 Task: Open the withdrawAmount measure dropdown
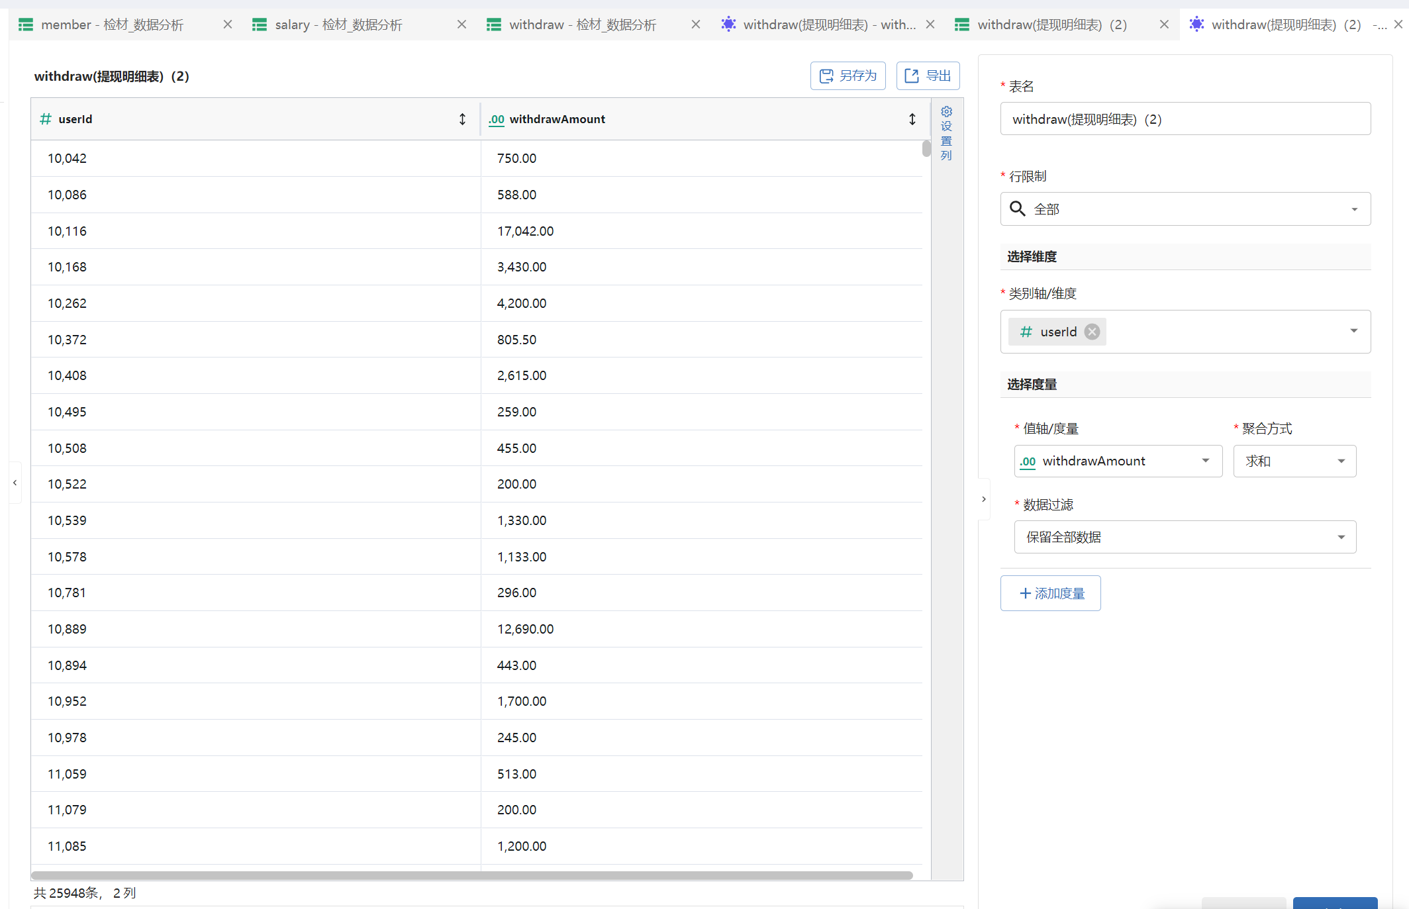click(x=1118, y=461)
